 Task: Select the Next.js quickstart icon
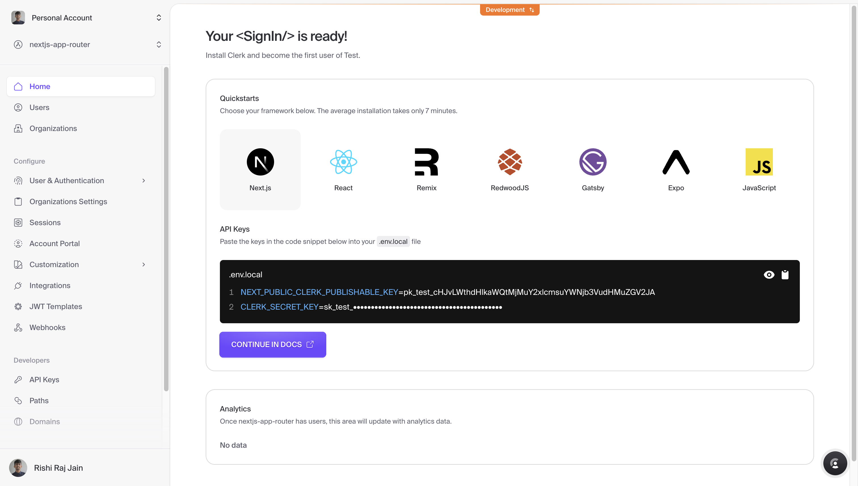coord(260,162)
